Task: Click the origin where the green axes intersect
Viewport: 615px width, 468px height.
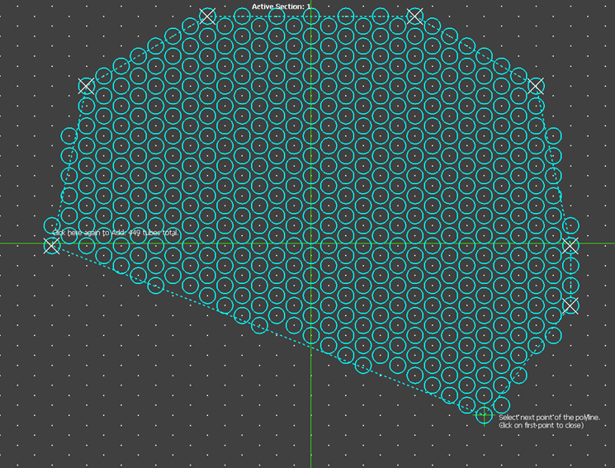Action: click(310, 243)
